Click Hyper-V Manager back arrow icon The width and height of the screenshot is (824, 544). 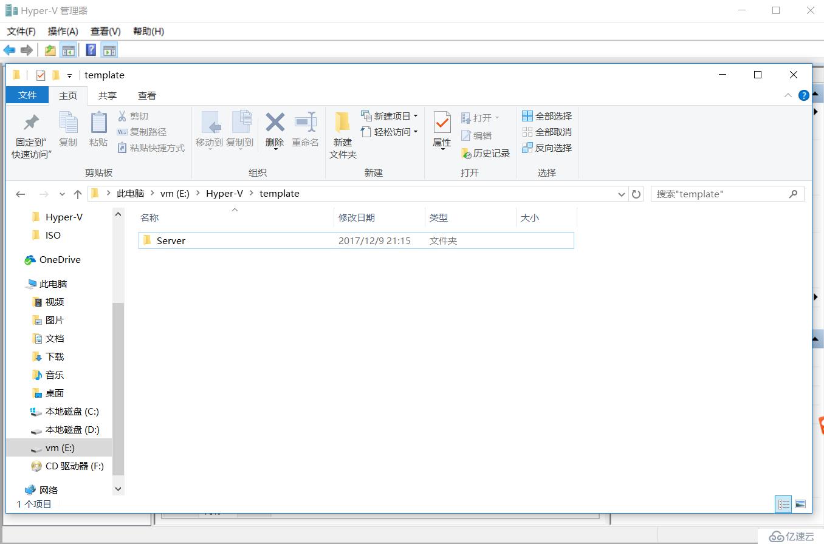tap(10, 50)
